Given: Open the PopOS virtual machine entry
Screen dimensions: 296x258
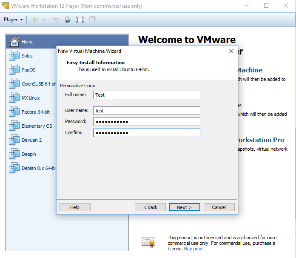Looking at the screenshot, I should click(x=28, y=70).
